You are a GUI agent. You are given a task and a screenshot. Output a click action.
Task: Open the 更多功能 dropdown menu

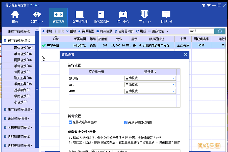pyautogui.click(x=158, y=31)
